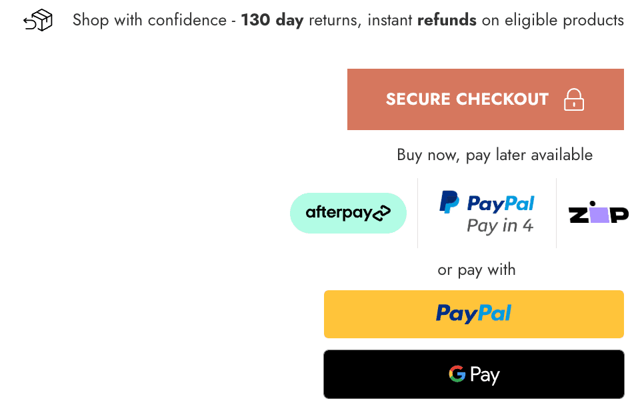Click the Google G logo
Screen dimensions: 644x411
click(457, 374)
